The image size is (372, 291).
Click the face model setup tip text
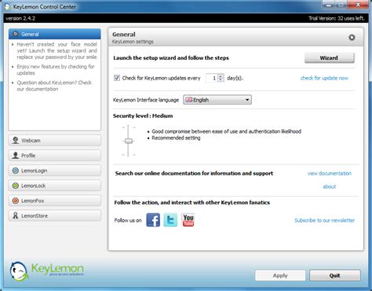[57, 50]
